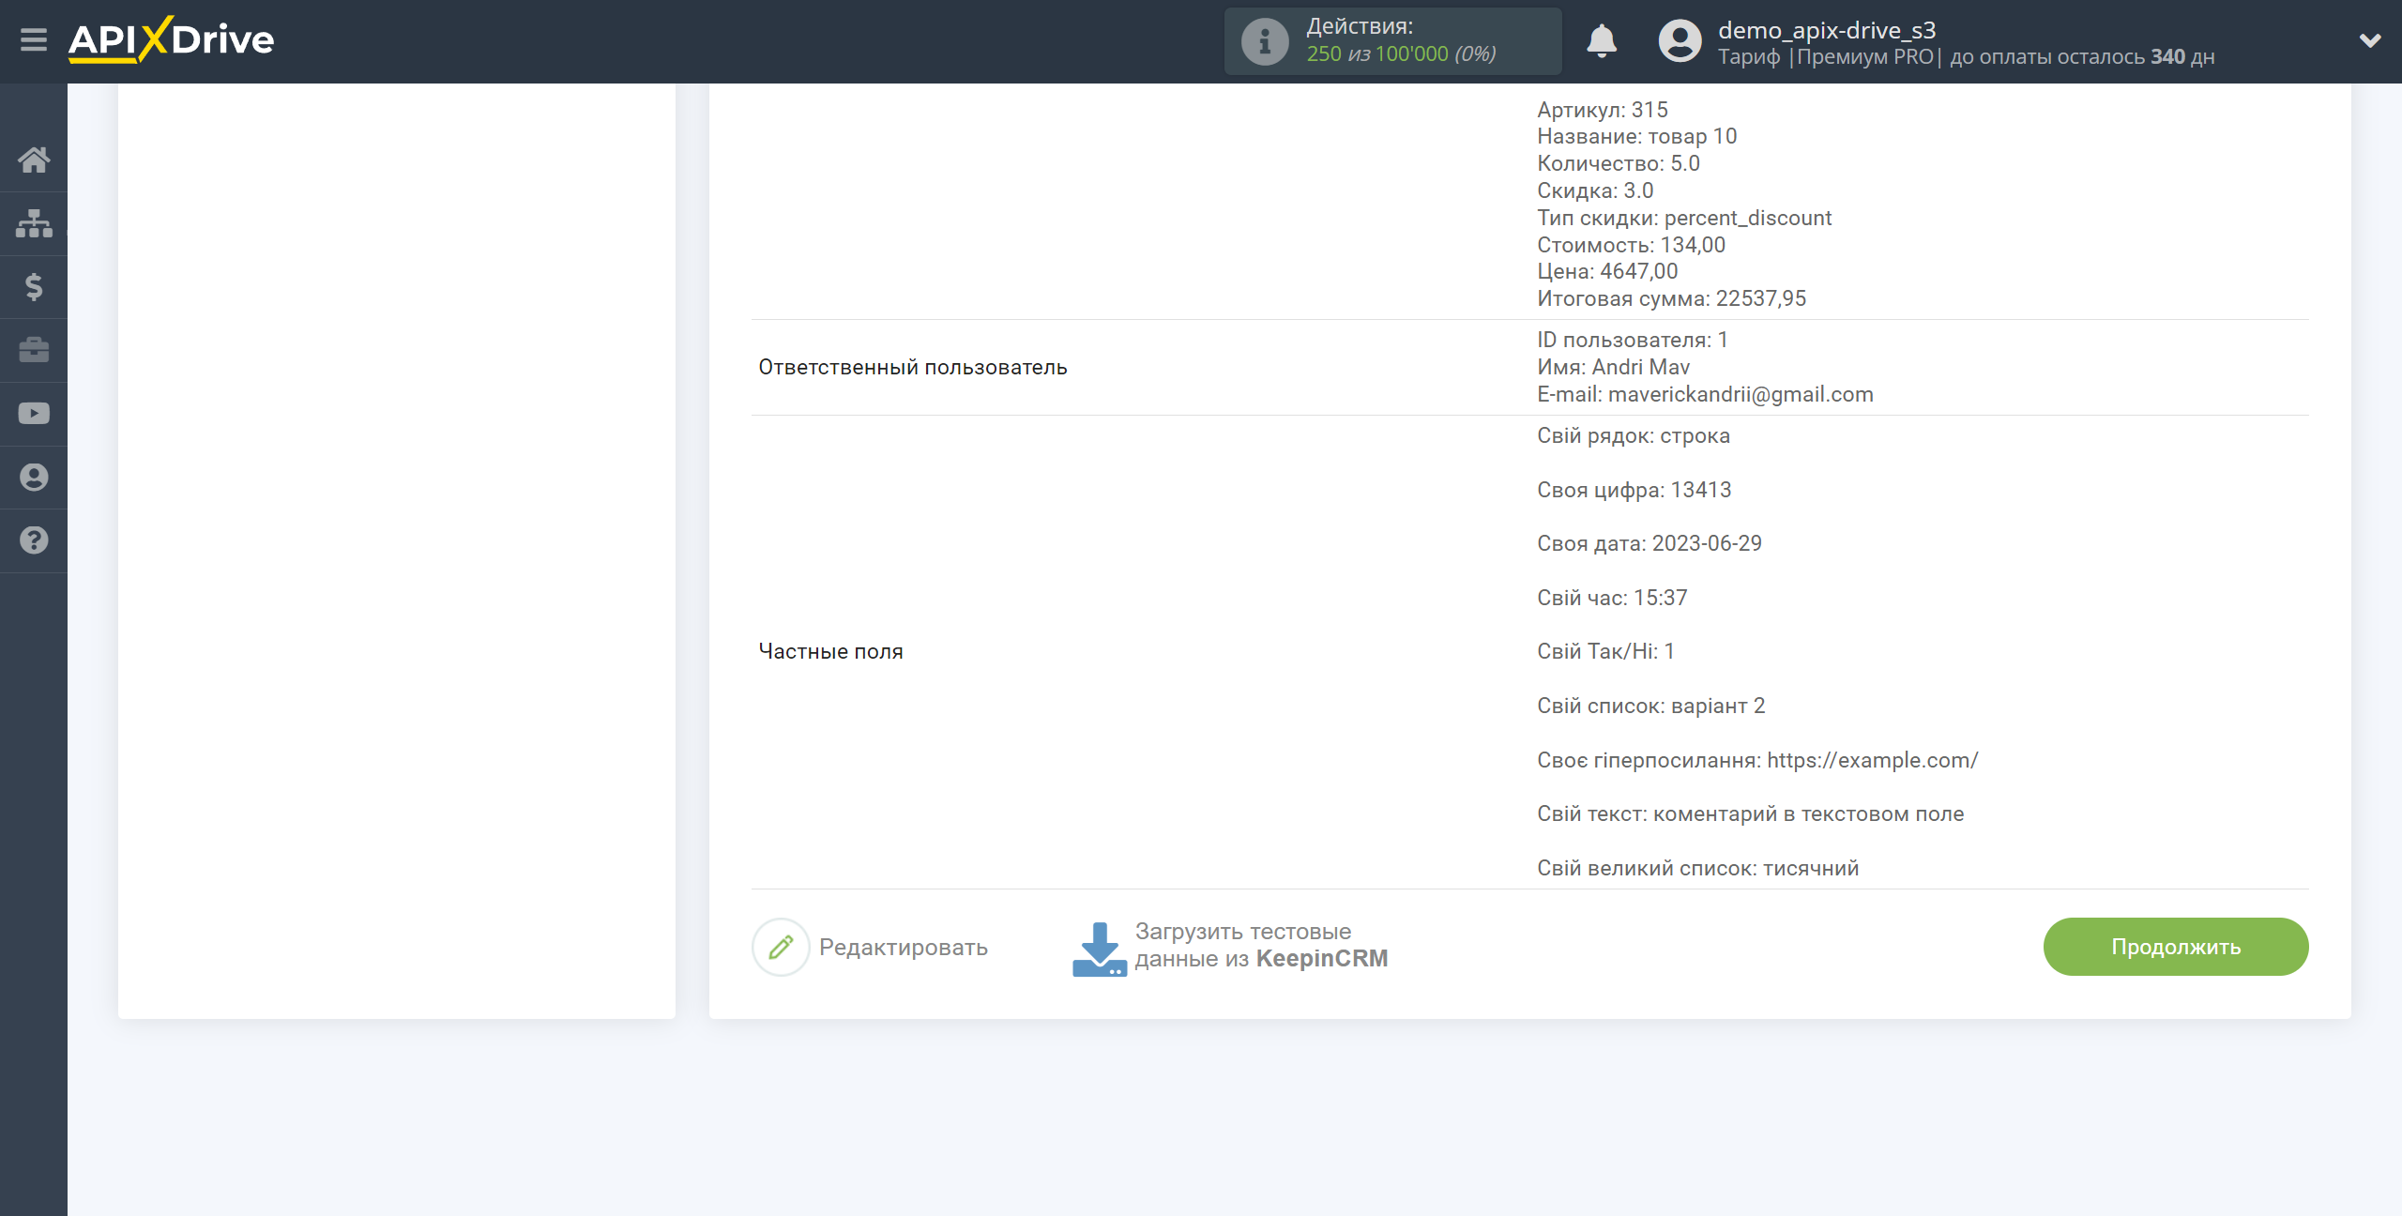Click the Свій рядок: строка line
2402x1216 pixels.
[x=1634, y=435]
